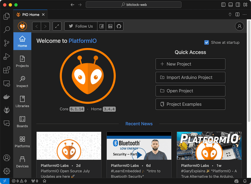Click New Project button

(190, 64)
